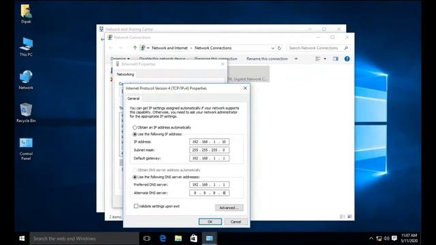This screenshot has width=436, height=245.
Task: Click the Subnet mask field
Action: 209,150
